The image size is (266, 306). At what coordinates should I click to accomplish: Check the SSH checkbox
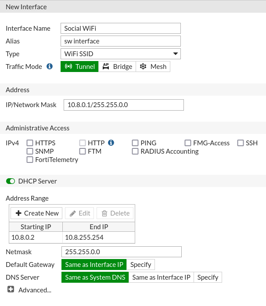click(x=241, y=143)
